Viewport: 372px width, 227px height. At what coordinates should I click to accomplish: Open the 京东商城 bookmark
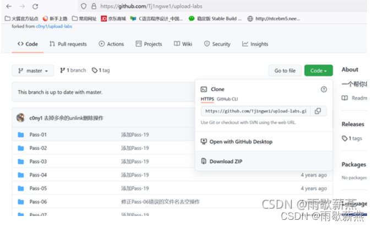[x=113, y=19]
